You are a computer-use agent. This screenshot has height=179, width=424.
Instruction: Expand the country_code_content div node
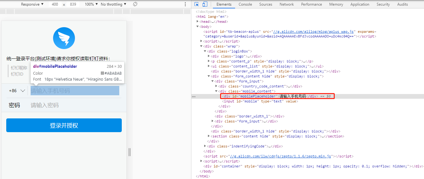pos(216,86)
